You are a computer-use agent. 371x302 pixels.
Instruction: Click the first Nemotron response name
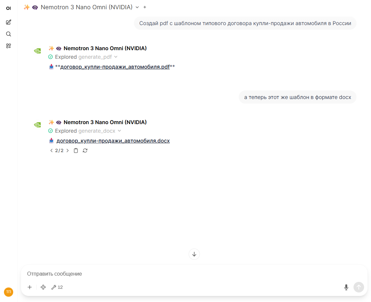click(x=105, y=48)
